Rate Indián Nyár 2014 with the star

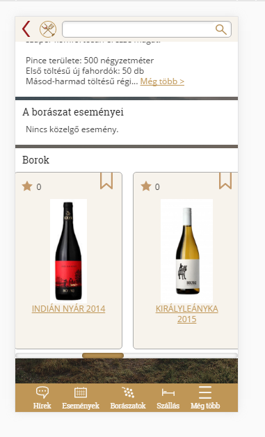click(27, 186)
